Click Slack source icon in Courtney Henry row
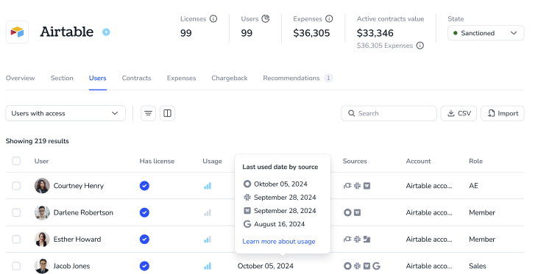 [357, 186]
